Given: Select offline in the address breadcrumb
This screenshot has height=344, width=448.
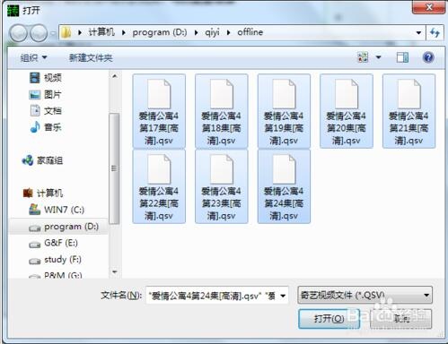Looking at the screenshot, I should (250, 32).
